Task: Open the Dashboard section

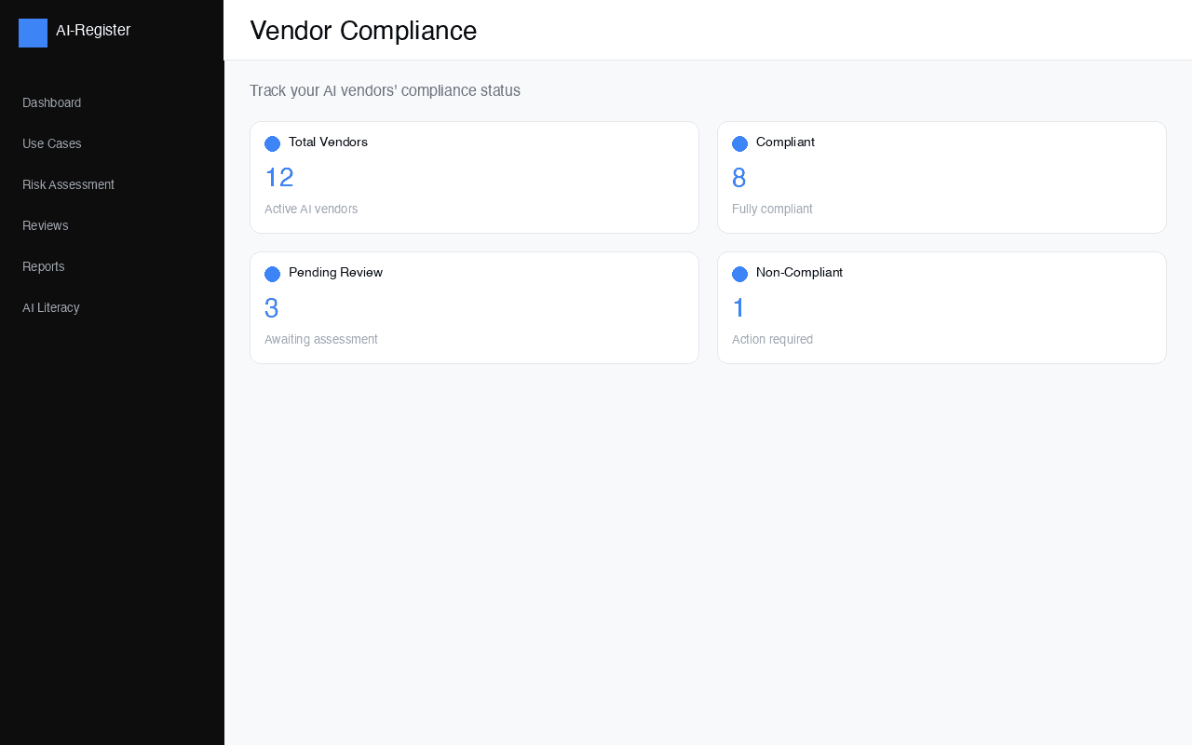Action: click(x=51, y=102)
